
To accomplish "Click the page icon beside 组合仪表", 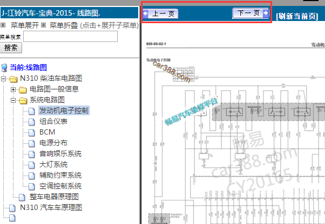I will [x=31, y=122].
